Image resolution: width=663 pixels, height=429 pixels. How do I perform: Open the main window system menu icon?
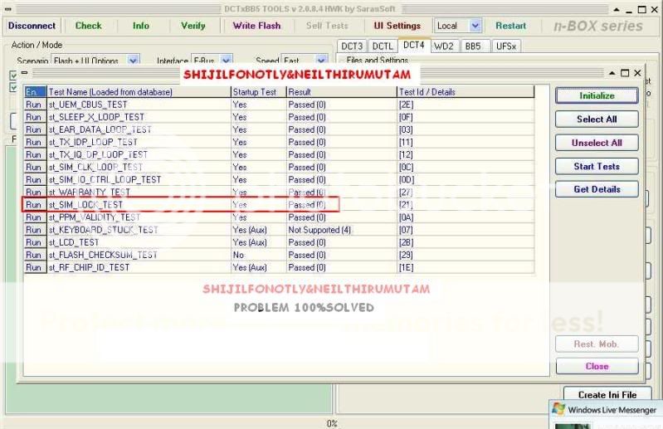point(8,9)
